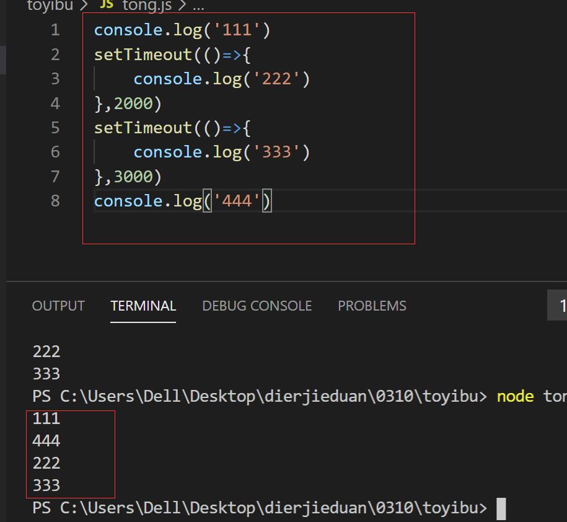Place cursor in console.log('111') line
Image resolution: width=567 pixels, height=522 pixels.
pyautogui.click(x=182, y=30)
